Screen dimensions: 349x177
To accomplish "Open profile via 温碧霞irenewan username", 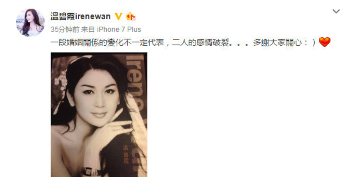I will tap(81, 17).
